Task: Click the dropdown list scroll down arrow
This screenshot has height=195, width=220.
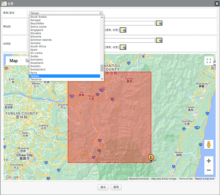Action: tap(102, 79)
